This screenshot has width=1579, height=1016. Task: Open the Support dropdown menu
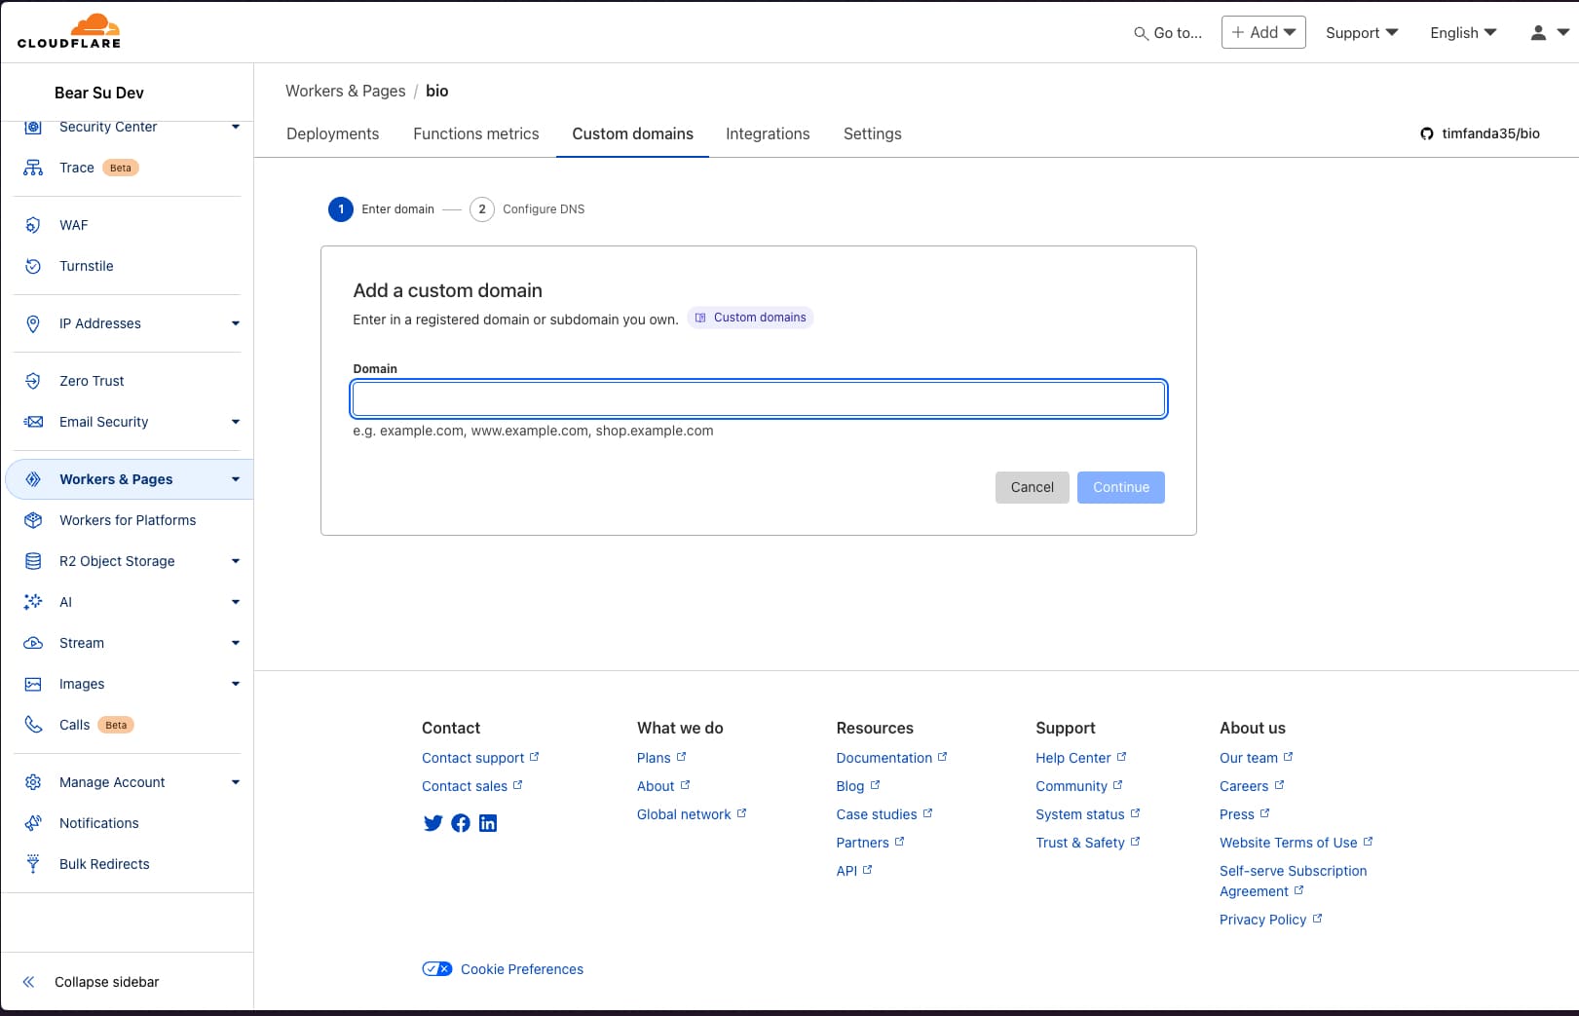1362,32
